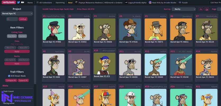Viewport: 221px width, 106px height.
Task: Click the left sidebar scrollbar
Action: (x=35, y=45)
